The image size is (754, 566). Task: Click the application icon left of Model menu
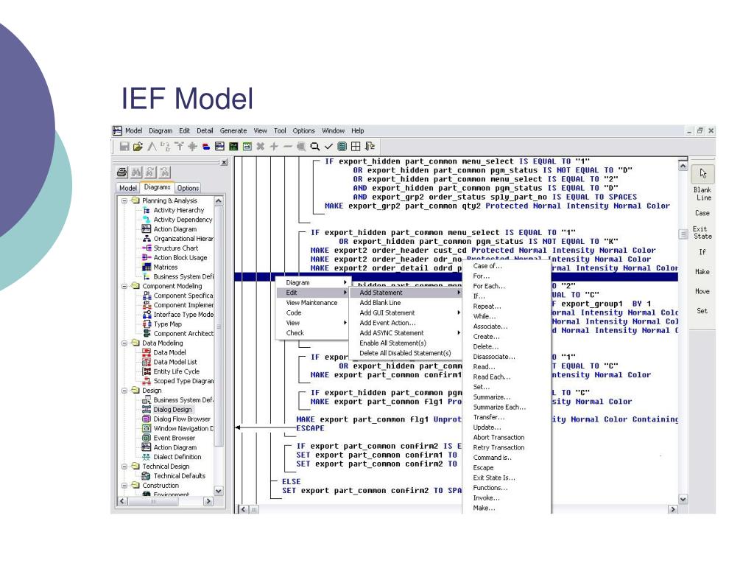click(117, 130)
